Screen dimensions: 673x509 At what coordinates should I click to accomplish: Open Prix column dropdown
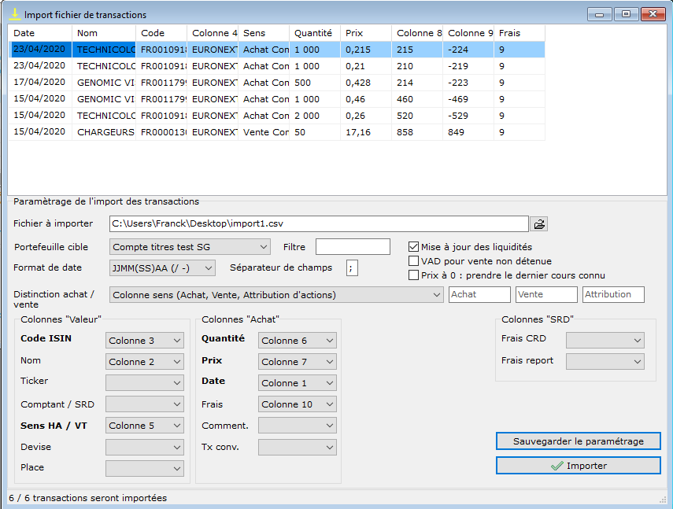[297, 362]
